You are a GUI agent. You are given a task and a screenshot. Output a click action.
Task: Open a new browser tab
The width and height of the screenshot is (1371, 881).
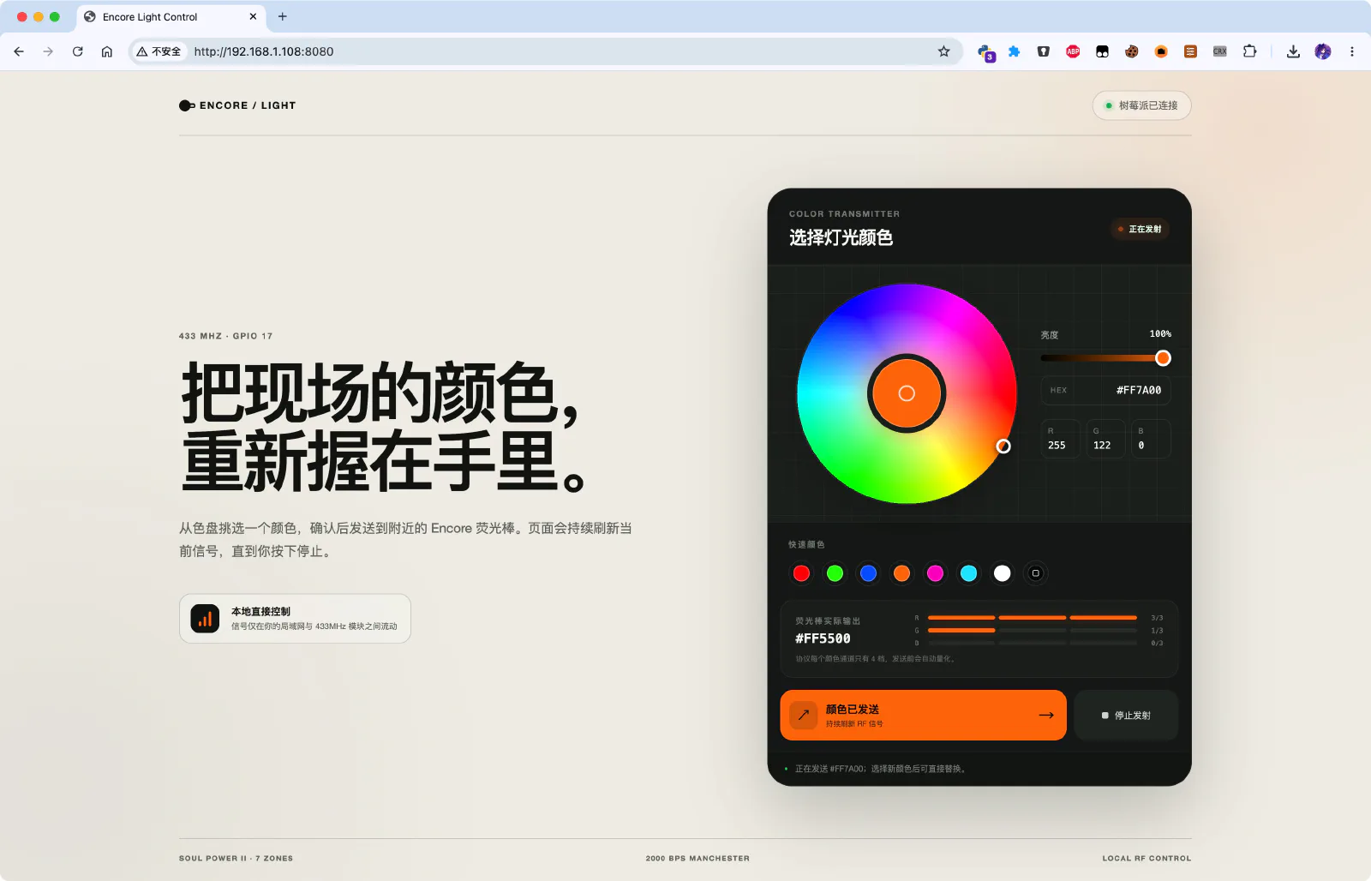283,16
